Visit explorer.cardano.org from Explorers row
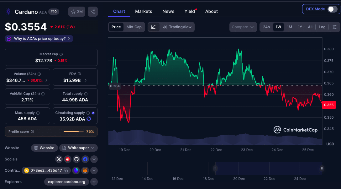The image size is (341, 189). 66,181
